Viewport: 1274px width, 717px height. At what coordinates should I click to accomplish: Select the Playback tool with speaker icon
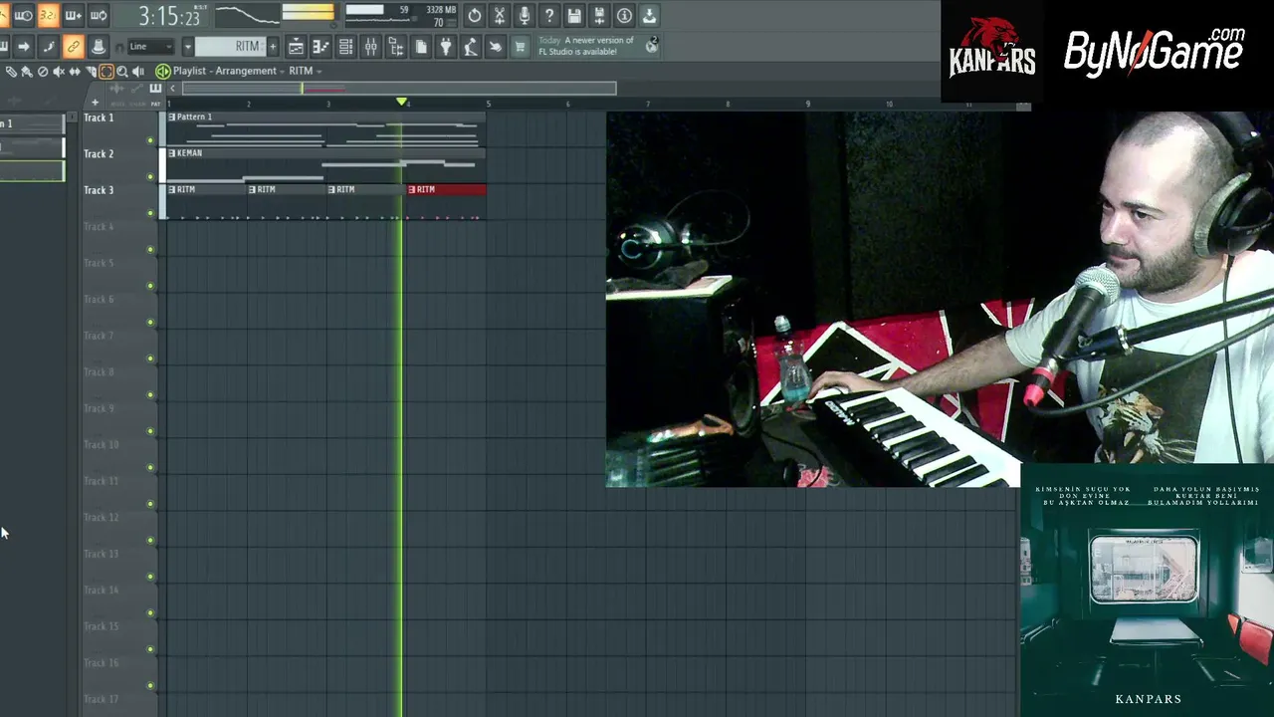click(x=138, y=72)
